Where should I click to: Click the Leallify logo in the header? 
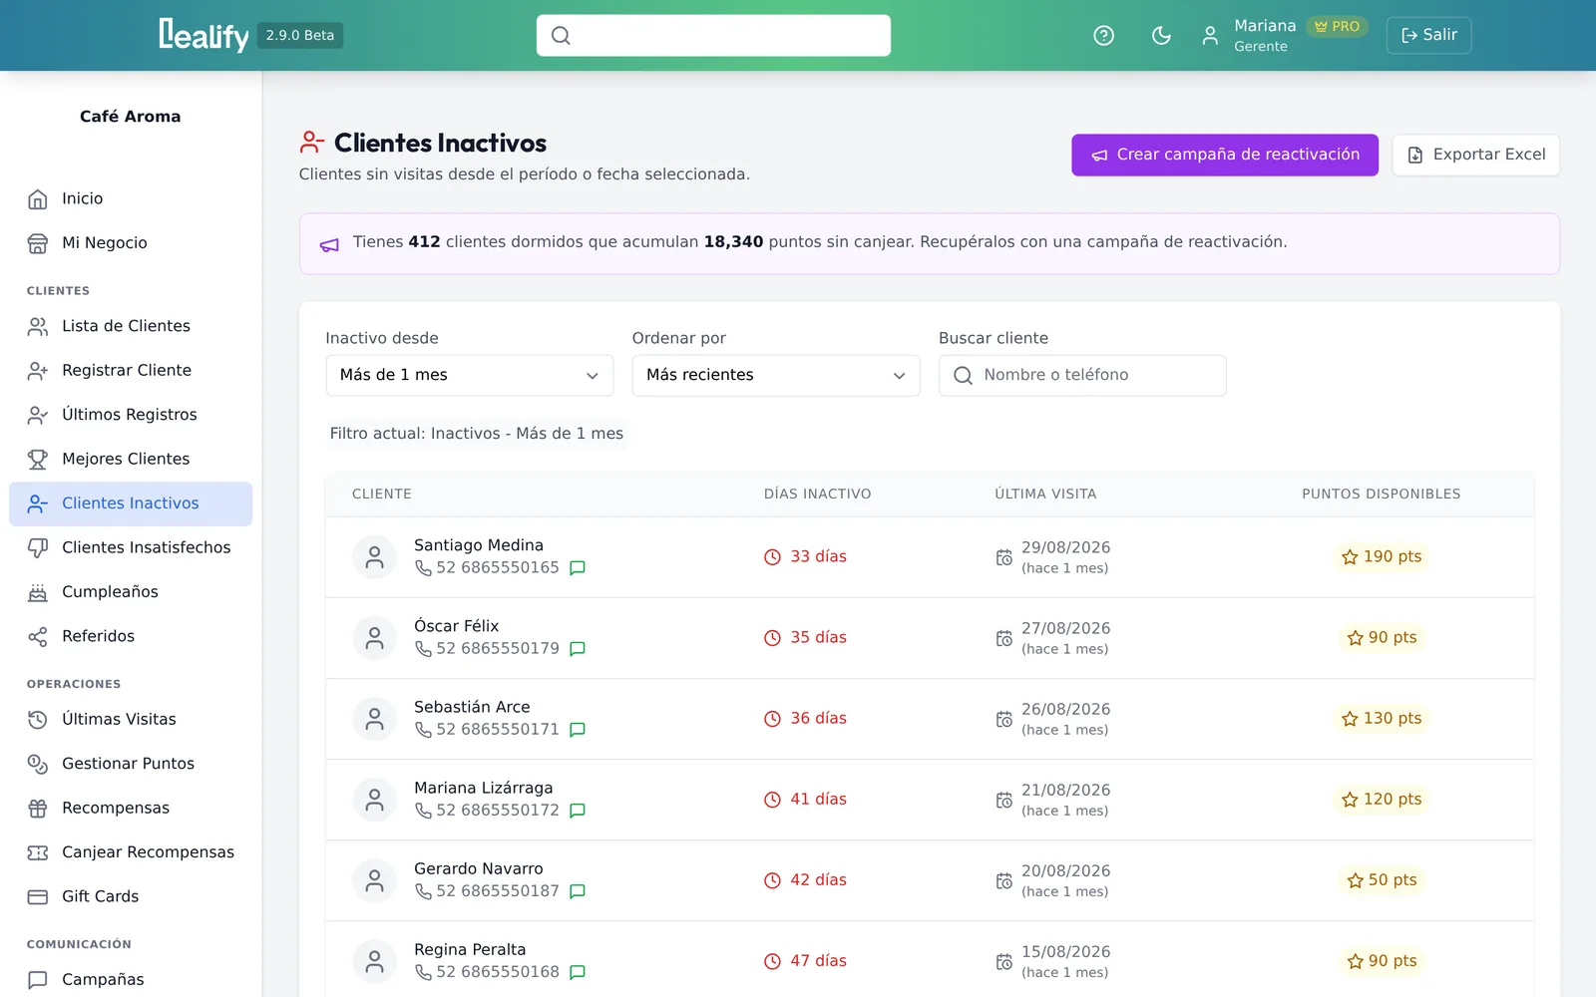point(203,35)
